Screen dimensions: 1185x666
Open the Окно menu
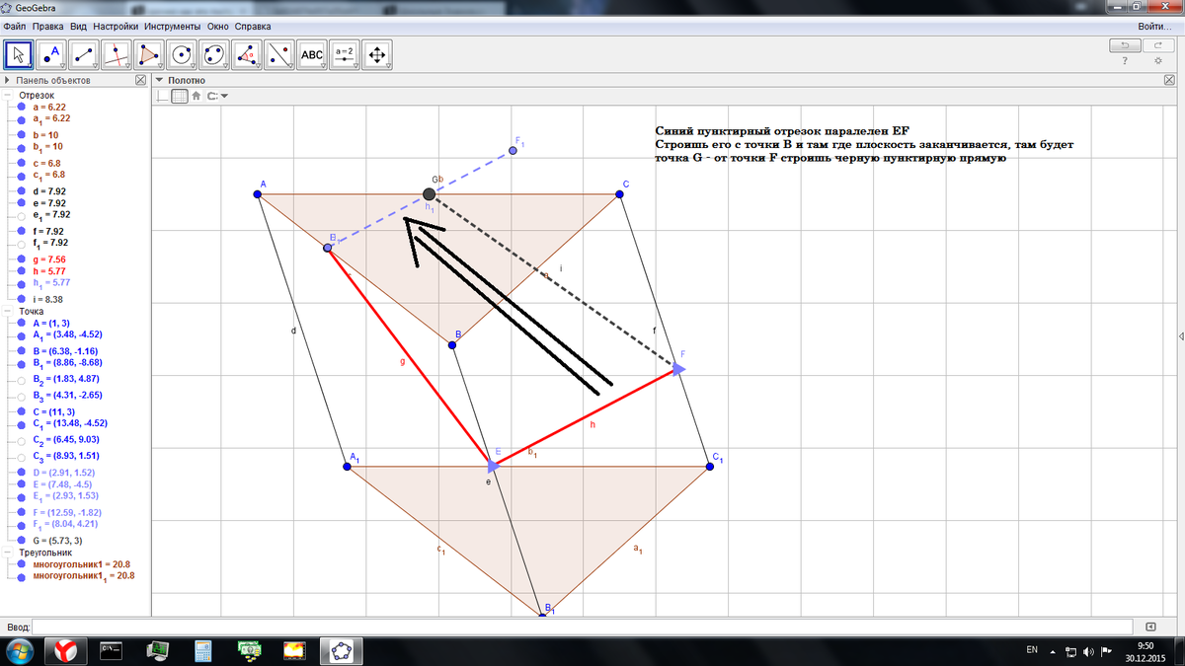[x=218, y=26]
